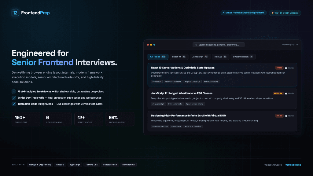Viewport: 313px width, 176px height.
Task: Switch to the React 19 tab
Action: [x=179, y=57]
